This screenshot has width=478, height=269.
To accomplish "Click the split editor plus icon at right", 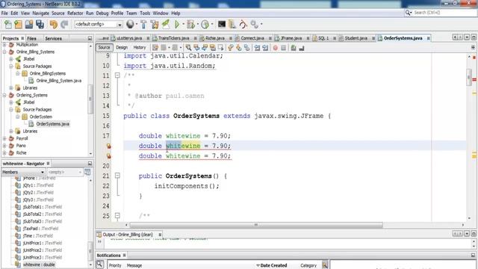I will tap(473, 48).
